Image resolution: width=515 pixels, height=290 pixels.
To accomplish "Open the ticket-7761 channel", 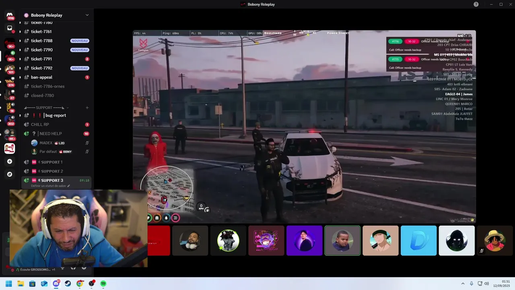I will (x=56, y=31).
